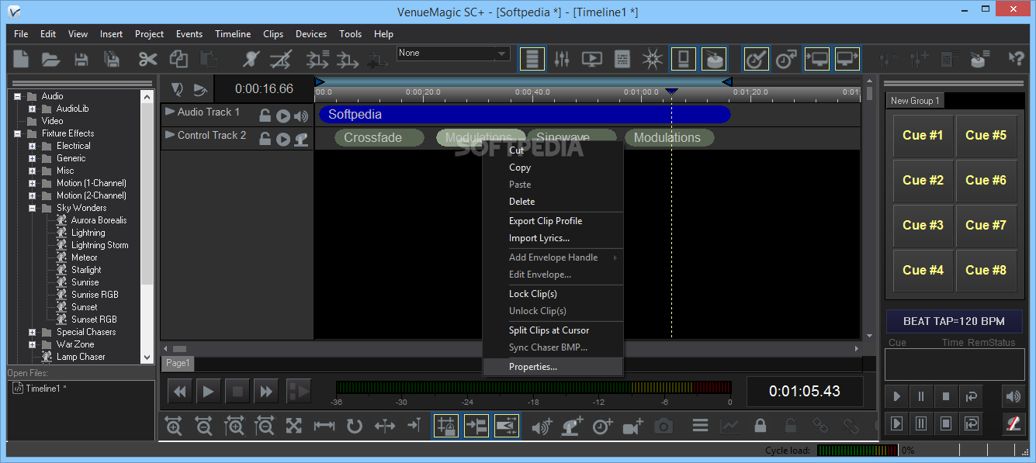Click the fit-all expand arrows icon
The height and width of the screenshot is (463, 1036).
point(294,426)
